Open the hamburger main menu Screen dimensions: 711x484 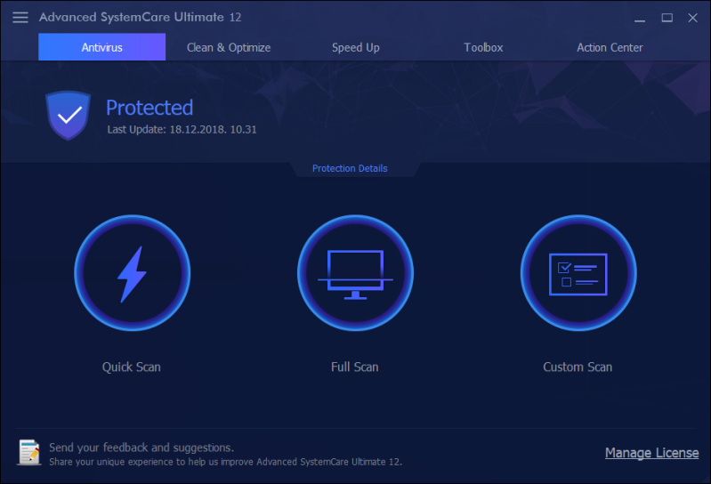(x=20, y=18)
